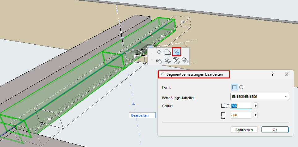Choose the circular Form option
298x147 pixels.
[x=241, y=87]
